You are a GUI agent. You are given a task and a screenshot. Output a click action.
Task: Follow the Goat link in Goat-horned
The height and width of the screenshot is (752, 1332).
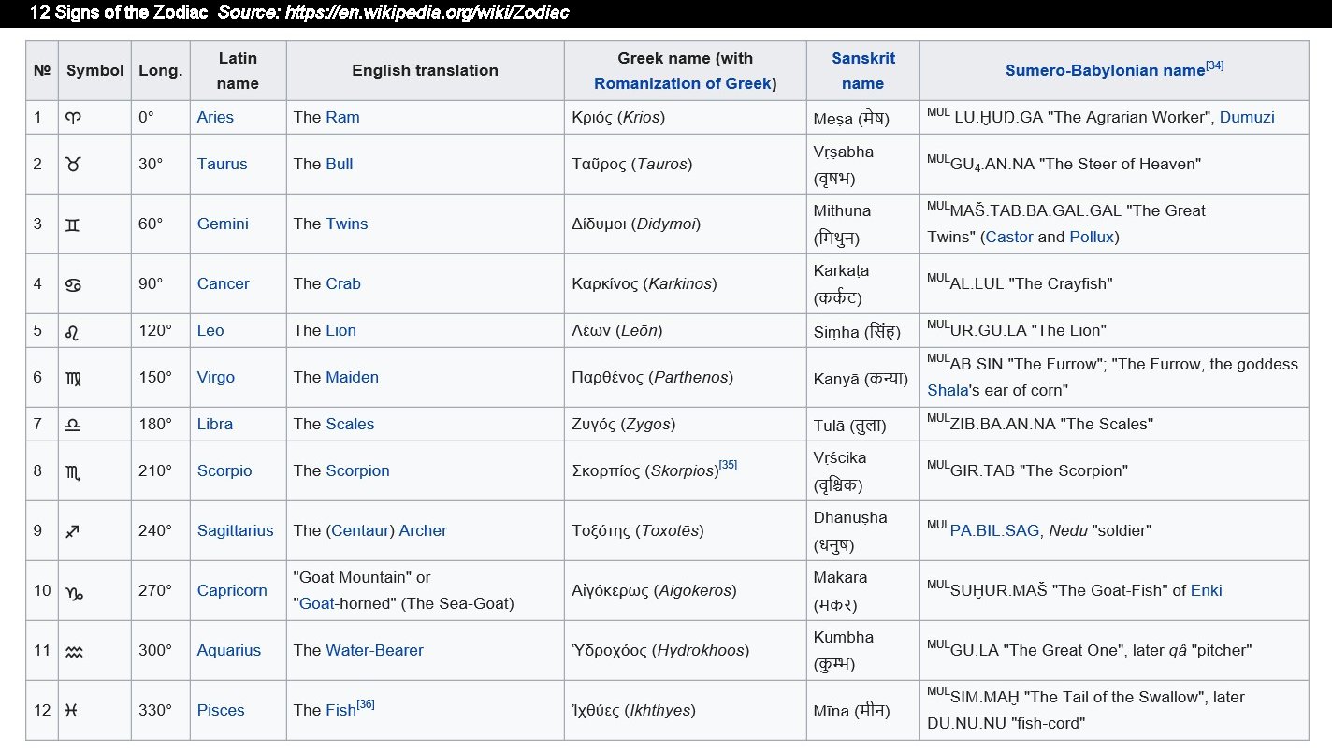(x=318, y=603)
